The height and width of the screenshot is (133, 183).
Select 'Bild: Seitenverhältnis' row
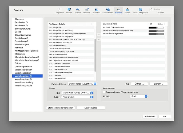point(71,45)
